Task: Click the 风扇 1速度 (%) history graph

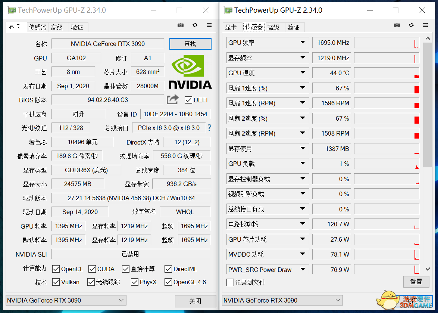Action: [387, 88]
